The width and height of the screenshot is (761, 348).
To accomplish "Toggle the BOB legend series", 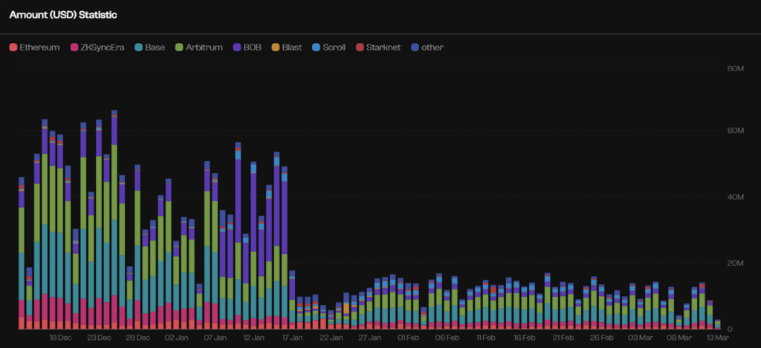I will click(x=247, y=47).
